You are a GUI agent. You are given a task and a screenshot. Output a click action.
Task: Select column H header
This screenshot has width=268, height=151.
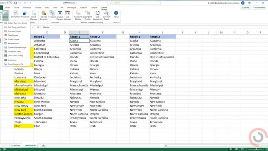coord(139,32)
